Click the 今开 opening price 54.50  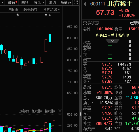click(107, 113)
